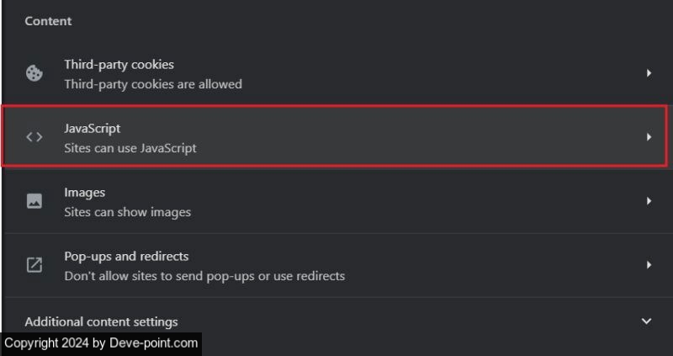The image size is (673, 356).
Task: Open Third-party cookies using its right arrow
Action: [649, 73]
